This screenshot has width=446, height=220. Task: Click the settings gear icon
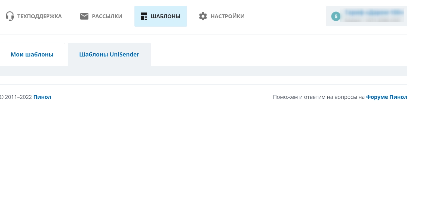coord(203,16)
